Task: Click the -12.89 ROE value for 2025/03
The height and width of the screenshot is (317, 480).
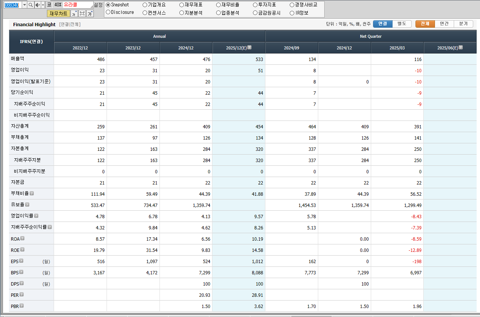Action: 415,250
